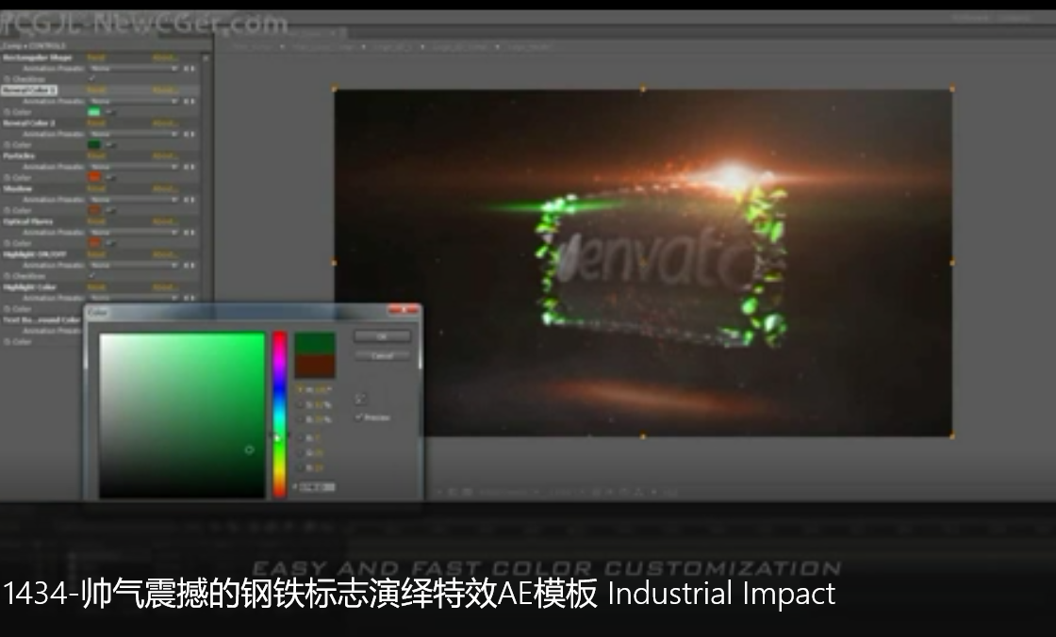Reset the Reveal Color 1 effect
Image resolution: width=1056 pixels, height=637 pixels.
click(96, 90)
